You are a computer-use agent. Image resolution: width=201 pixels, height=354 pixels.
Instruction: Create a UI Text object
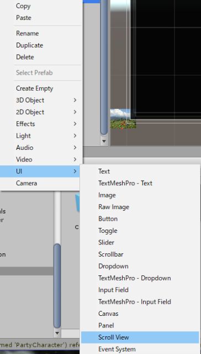pos(104,171)
